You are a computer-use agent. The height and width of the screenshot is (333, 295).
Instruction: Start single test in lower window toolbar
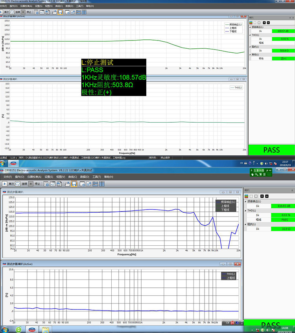pyautogui.click(x=4, y=184)
